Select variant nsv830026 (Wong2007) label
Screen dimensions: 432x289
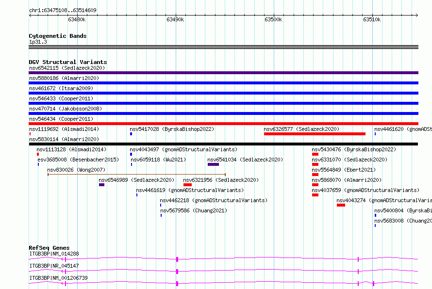click(x=76, y=170)
